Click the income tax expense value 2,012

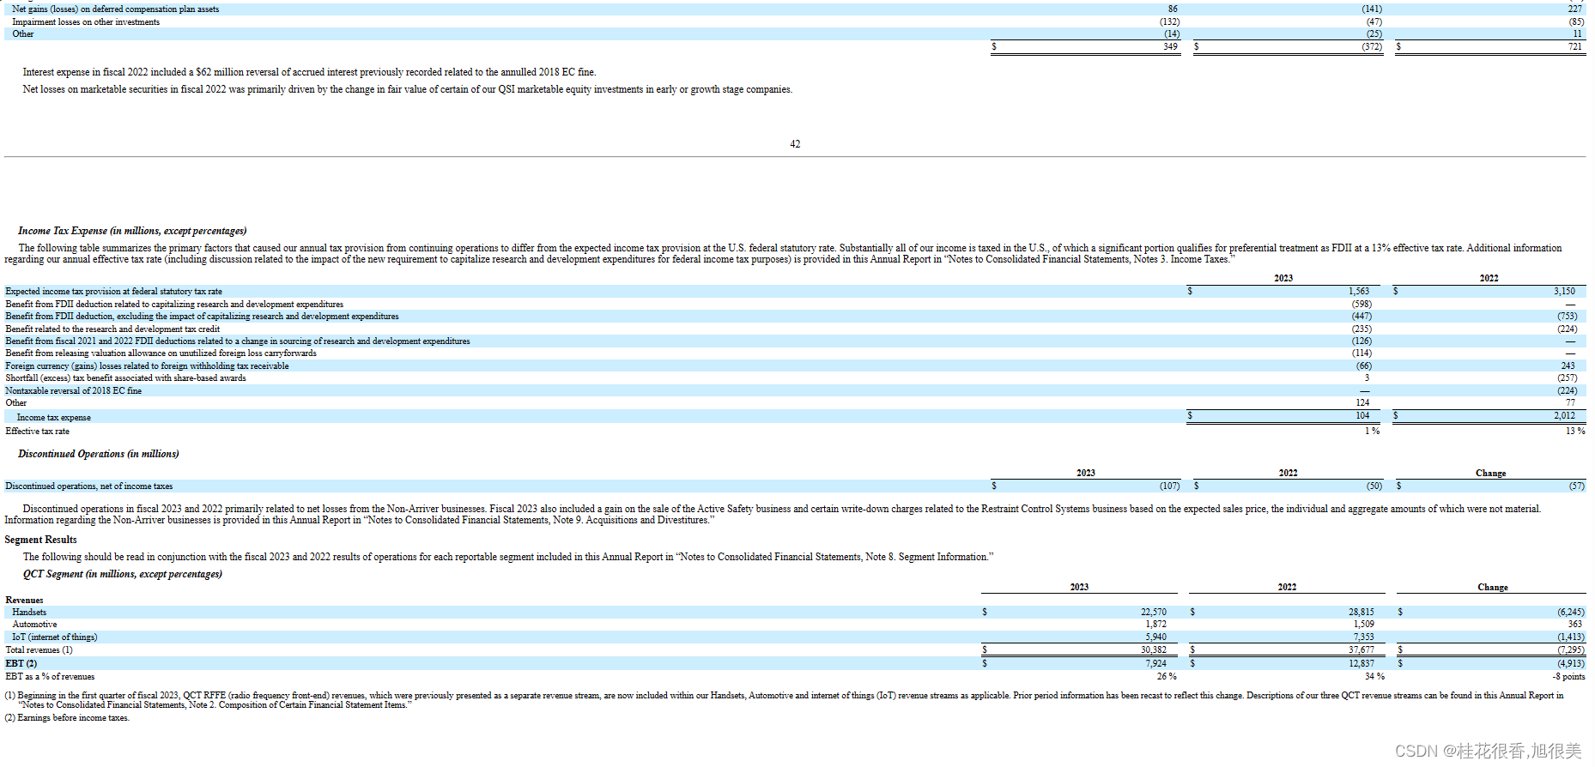(x=1564, y=416)
